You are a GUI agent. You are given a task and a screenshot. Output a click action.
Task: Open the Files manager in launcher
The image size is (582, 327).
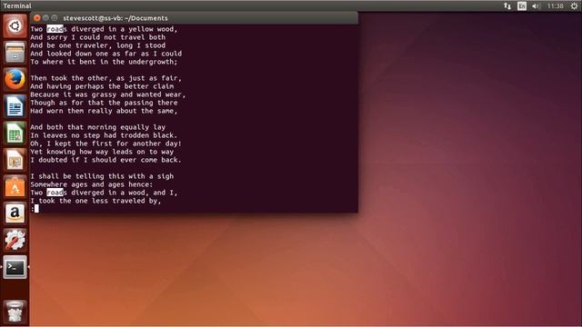15,53
